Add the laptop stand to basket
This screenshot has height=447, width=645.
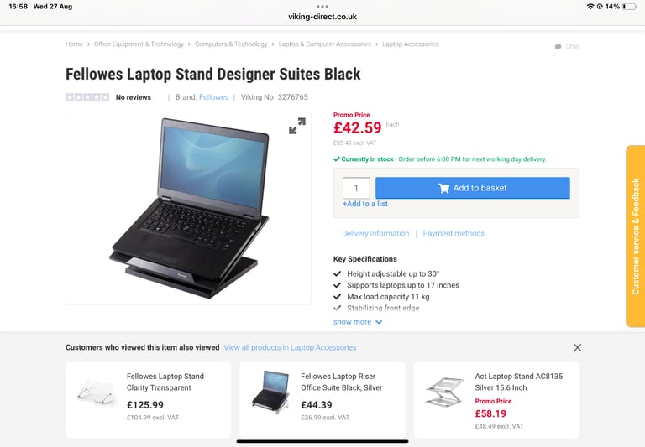(x=473, y=188)
